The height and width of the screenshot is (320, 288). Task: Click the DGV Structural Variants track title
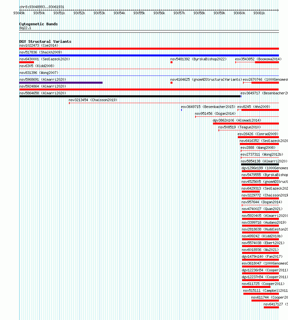click(45, 41)
